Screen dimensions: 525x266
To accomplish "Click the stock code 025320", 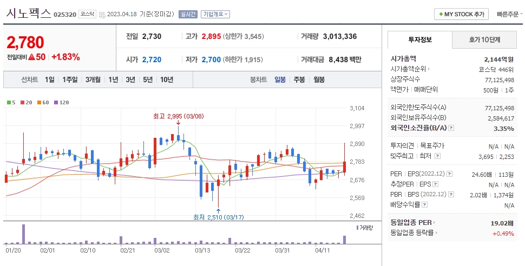I will pyautogui.click(x=65, y=15).
